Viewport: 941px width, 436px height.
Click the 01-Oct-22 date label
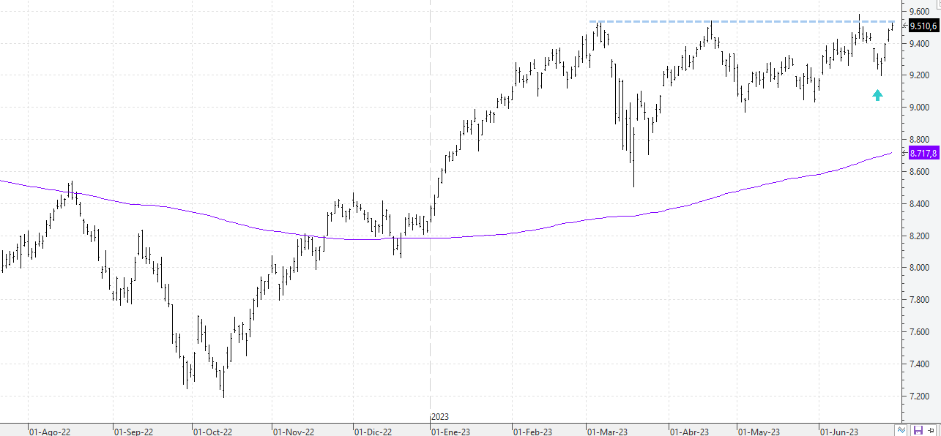tap(212, 432)
